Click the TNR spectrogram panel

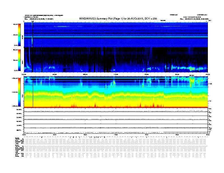[116, 92]
